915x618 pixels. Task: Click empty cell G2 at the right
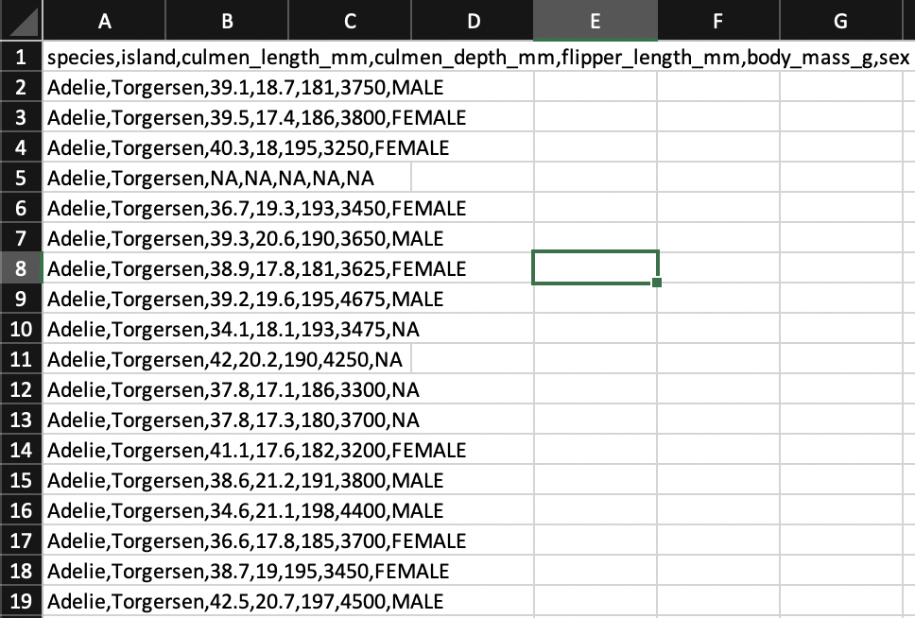click(x=838, y=87)
